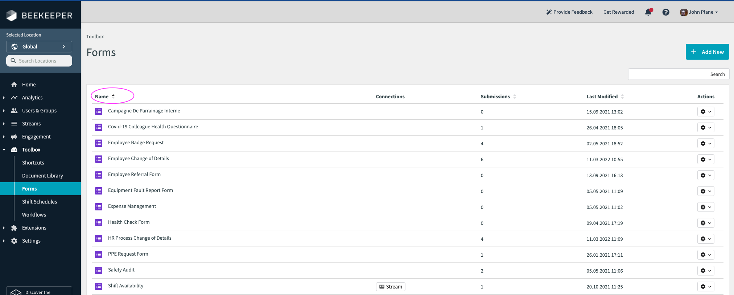734x295 pixels.
Task: Click the Analytics chart icon
Action: 14,98
